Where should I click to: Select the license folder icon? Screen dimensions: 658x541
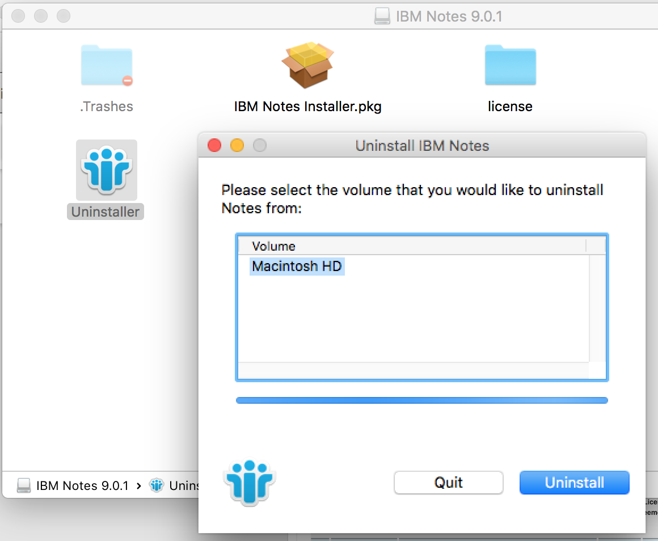tap(511, 65)
